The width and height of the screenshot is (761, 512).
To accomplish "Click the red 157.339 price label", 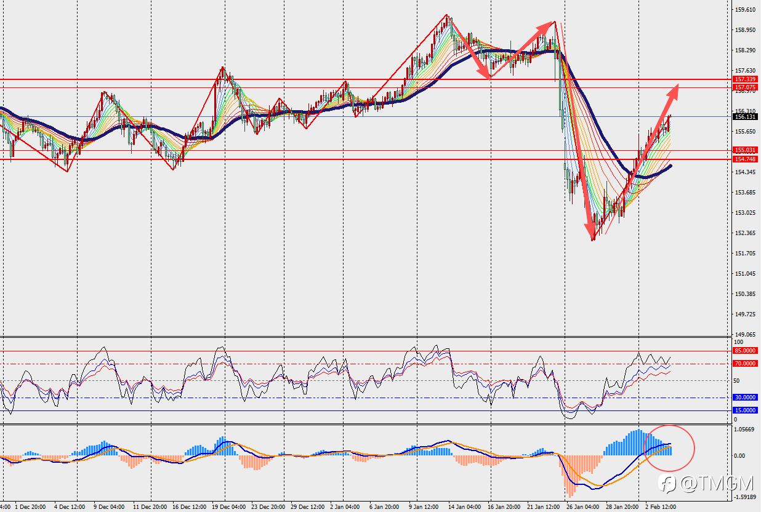I will coord(745,79).
